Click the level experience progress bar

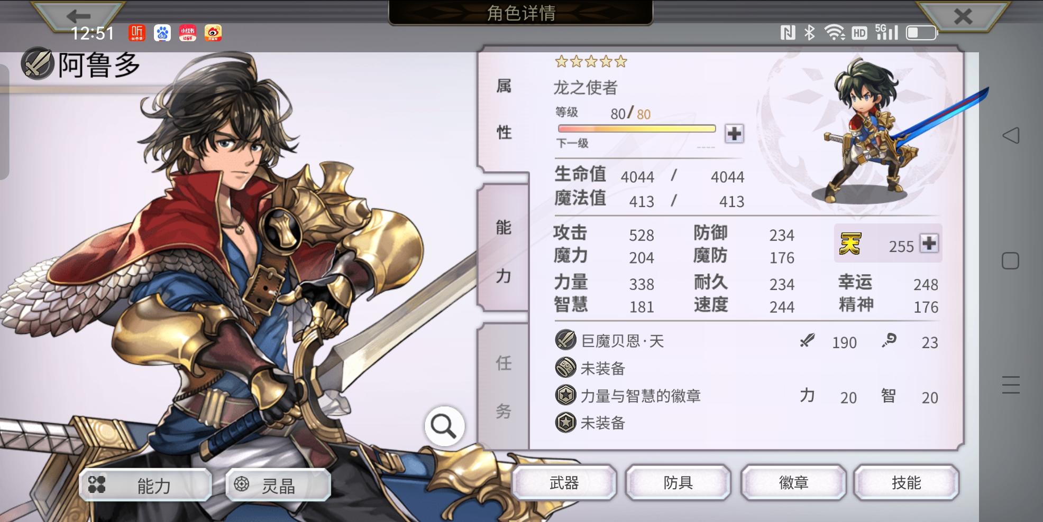pyautogui.click(x=637, y=128)
